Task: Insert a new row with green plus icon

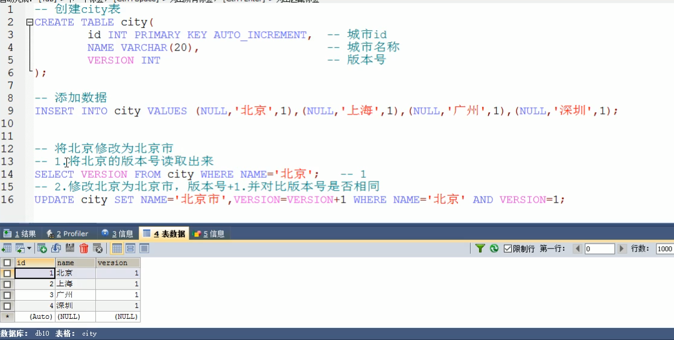Action: 42,248
